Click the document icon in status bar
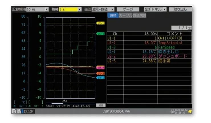This screenshot has width=211, height=123. click(14, 112)
